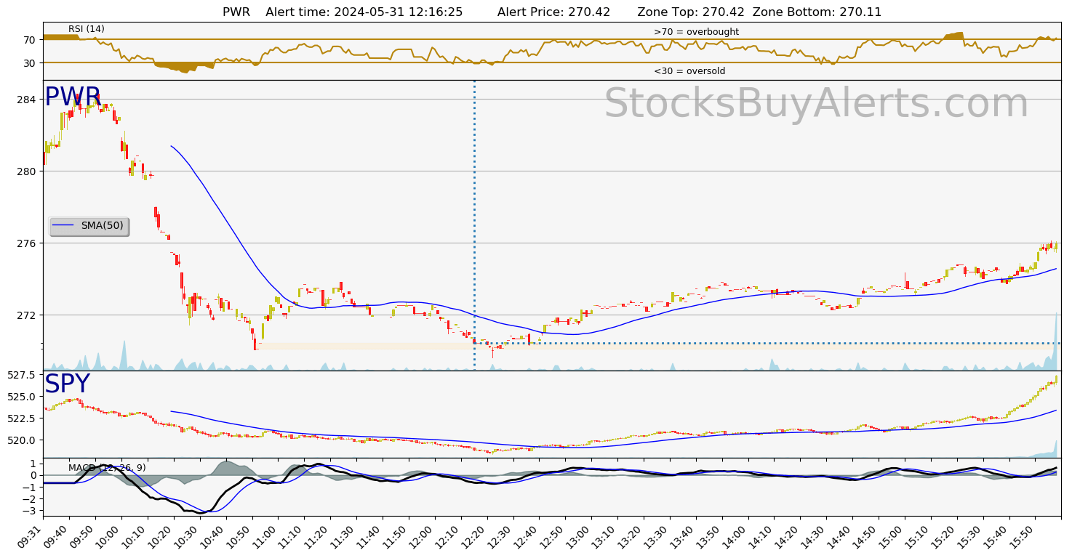The image size is (1072, 558).
Task: Click the 527.5 SPY axis label
Action: [23, 375]
